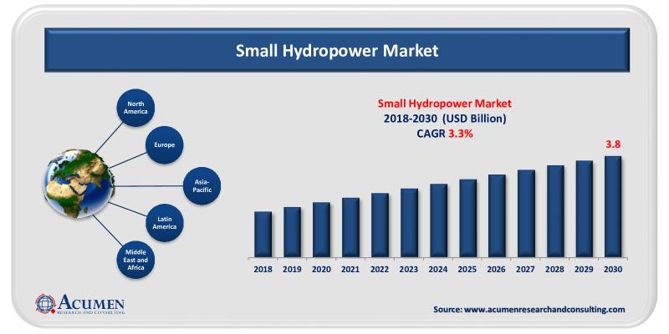Select the 2025 bar

(x=467, y=219)
